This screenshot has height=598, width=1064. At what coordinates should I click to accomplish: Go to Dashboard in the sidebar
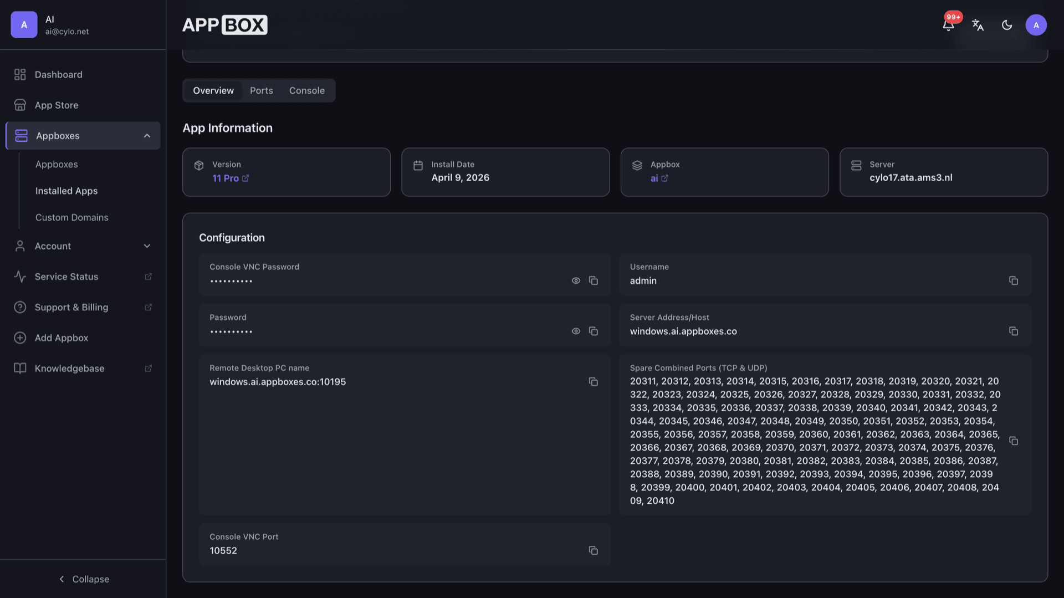point(83,75)
